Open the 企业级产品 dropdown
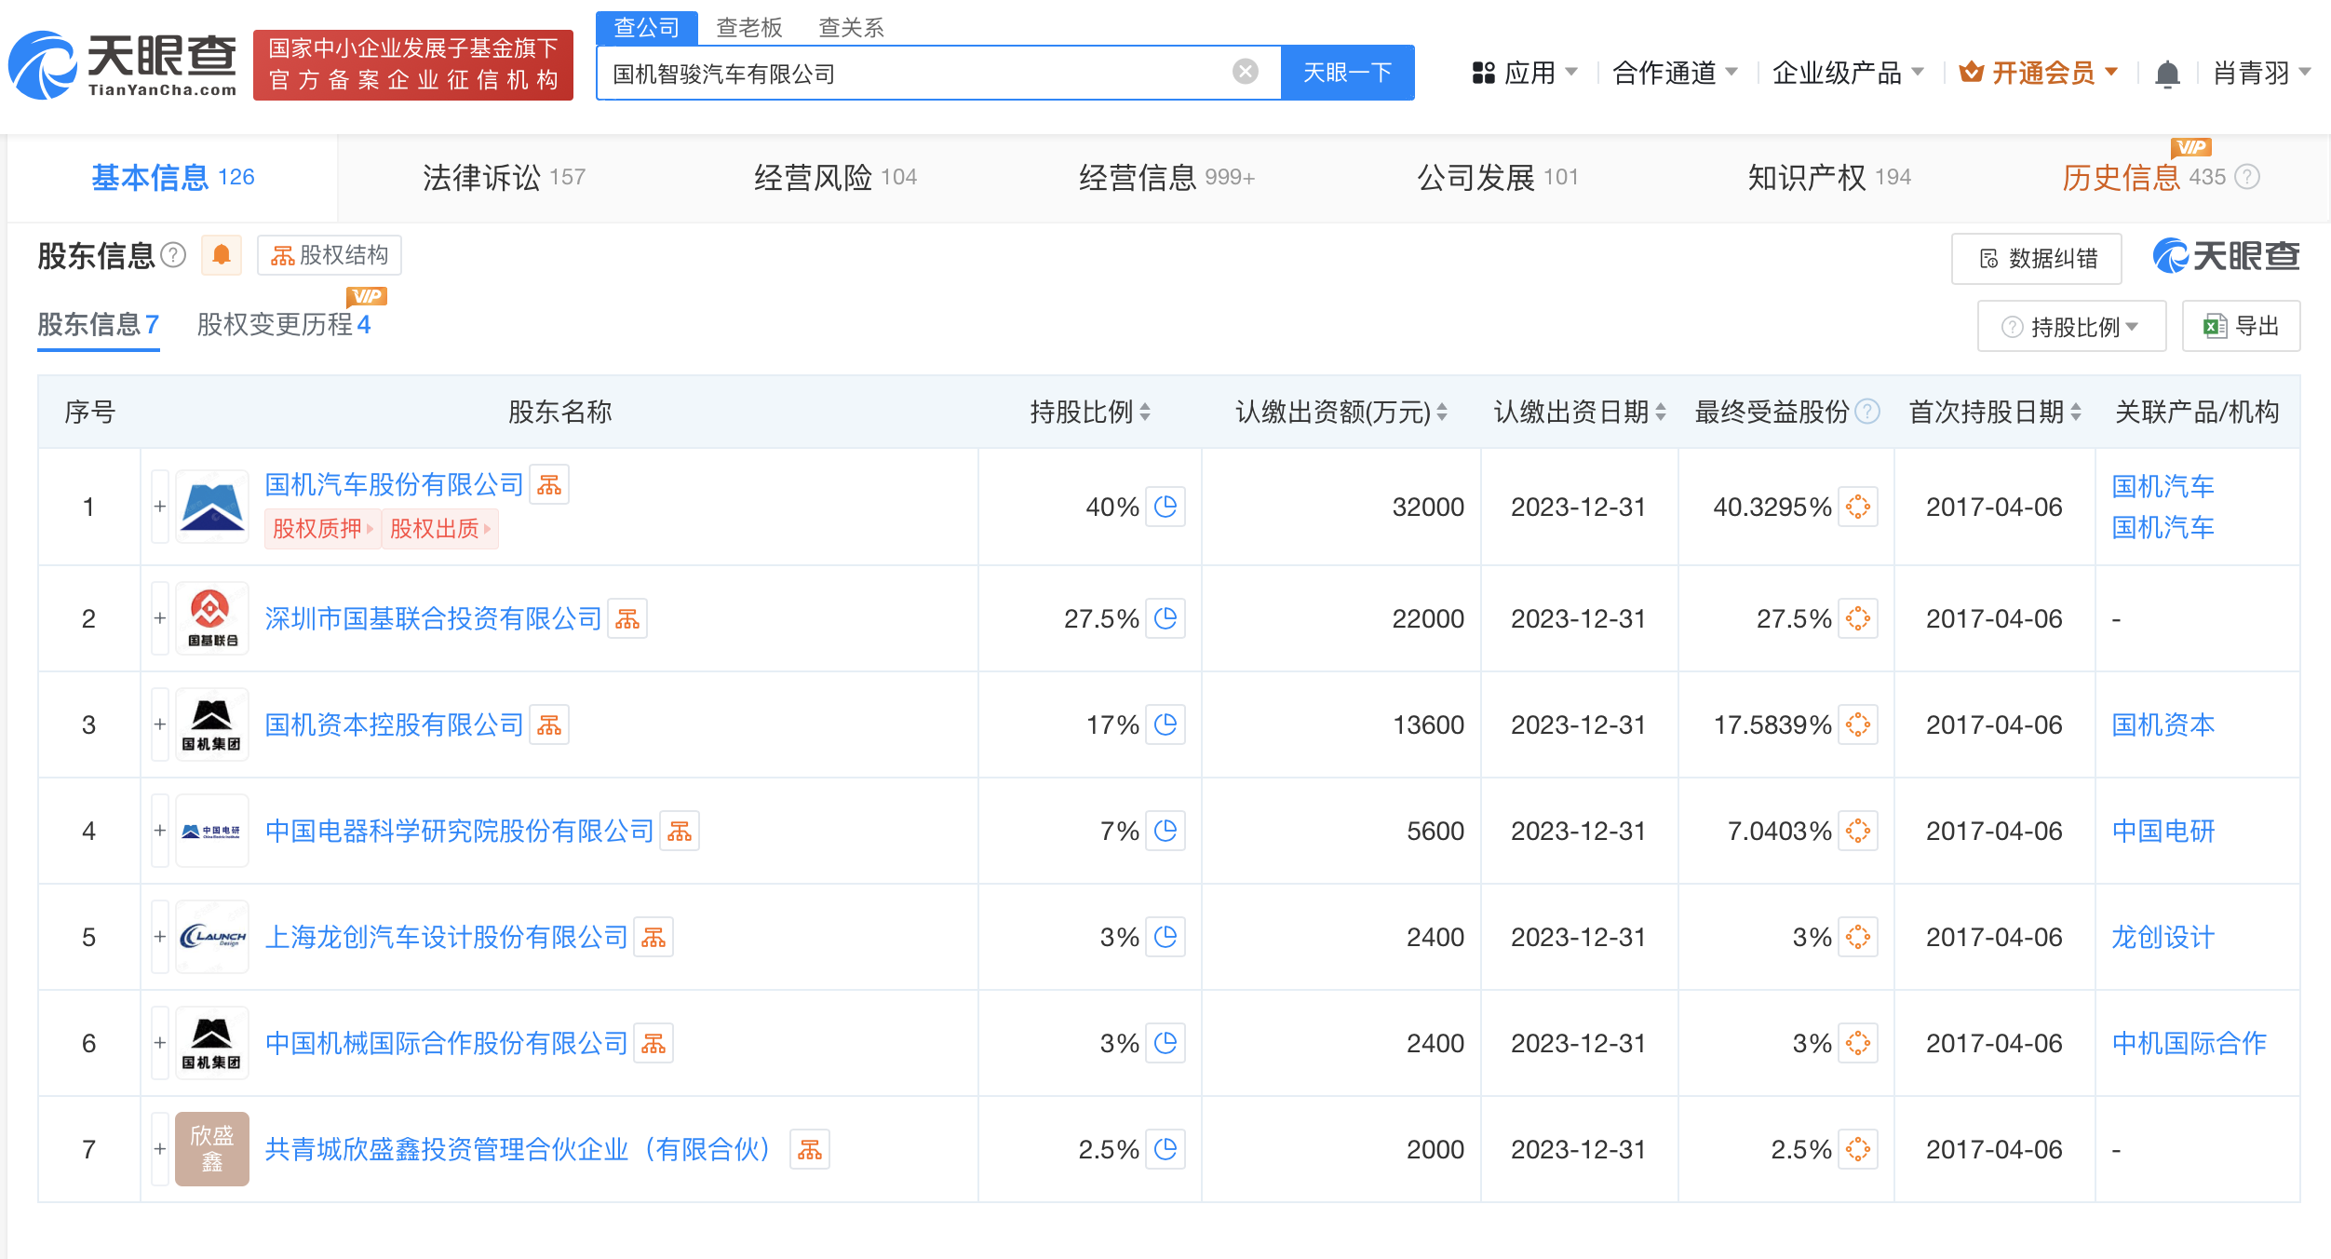The height and width of the screenshot is (1259, 2331). [x=1848, y=73]
